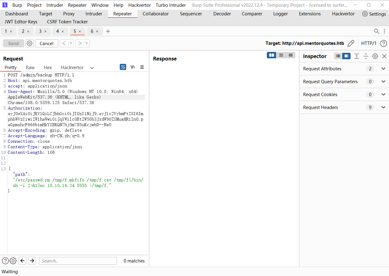Open search settings gear at bottom
The image size is (389, 276).
tap(13, 261)
